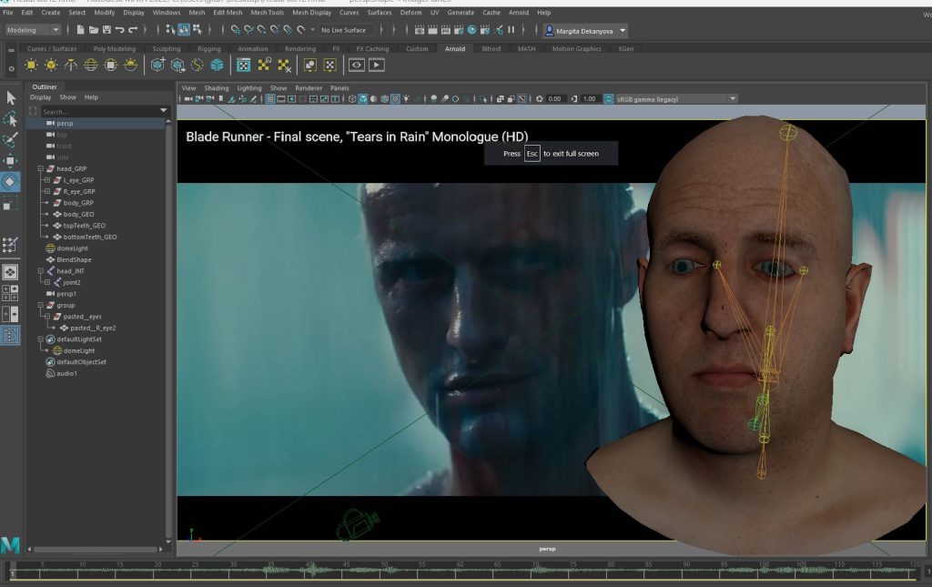
Task: Click the New Scene icon
Action: pos(80,30)
